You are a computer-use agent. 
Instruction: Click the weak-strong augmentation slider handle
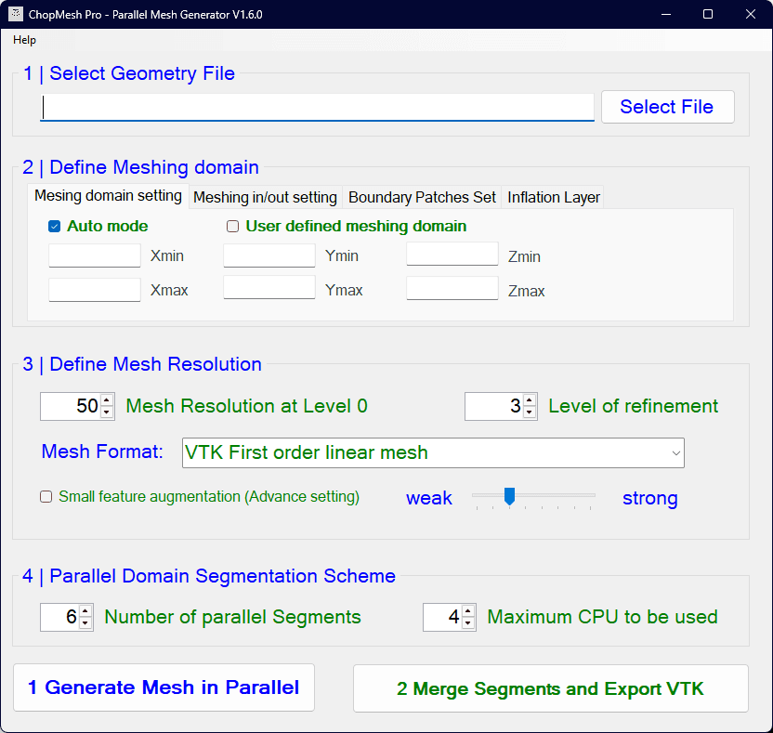click(x=509, y=496)
